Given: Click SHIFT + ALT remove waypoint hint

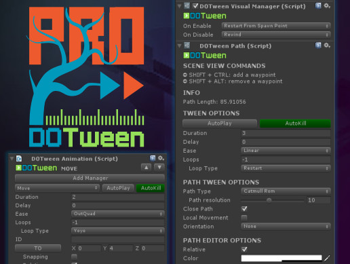Looking at the screenshot, I should [233, 81].
